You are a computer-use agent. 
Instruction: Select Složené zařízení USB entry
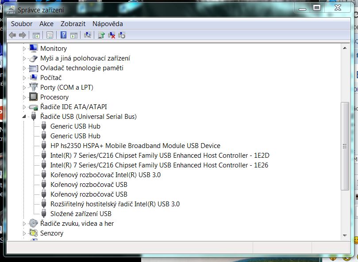pos(81,214)
